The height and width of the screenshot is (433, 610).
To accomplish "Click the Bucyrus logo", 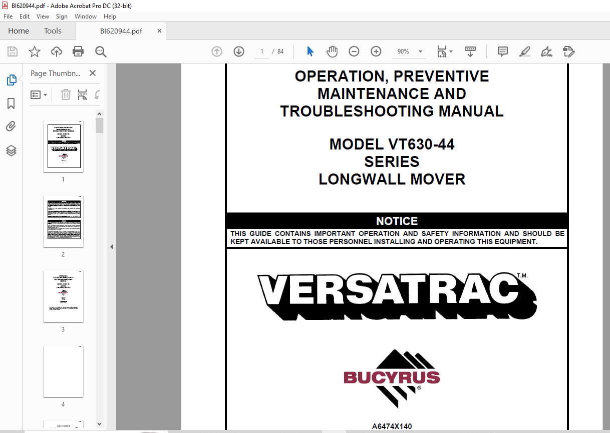I will [392, 378].
